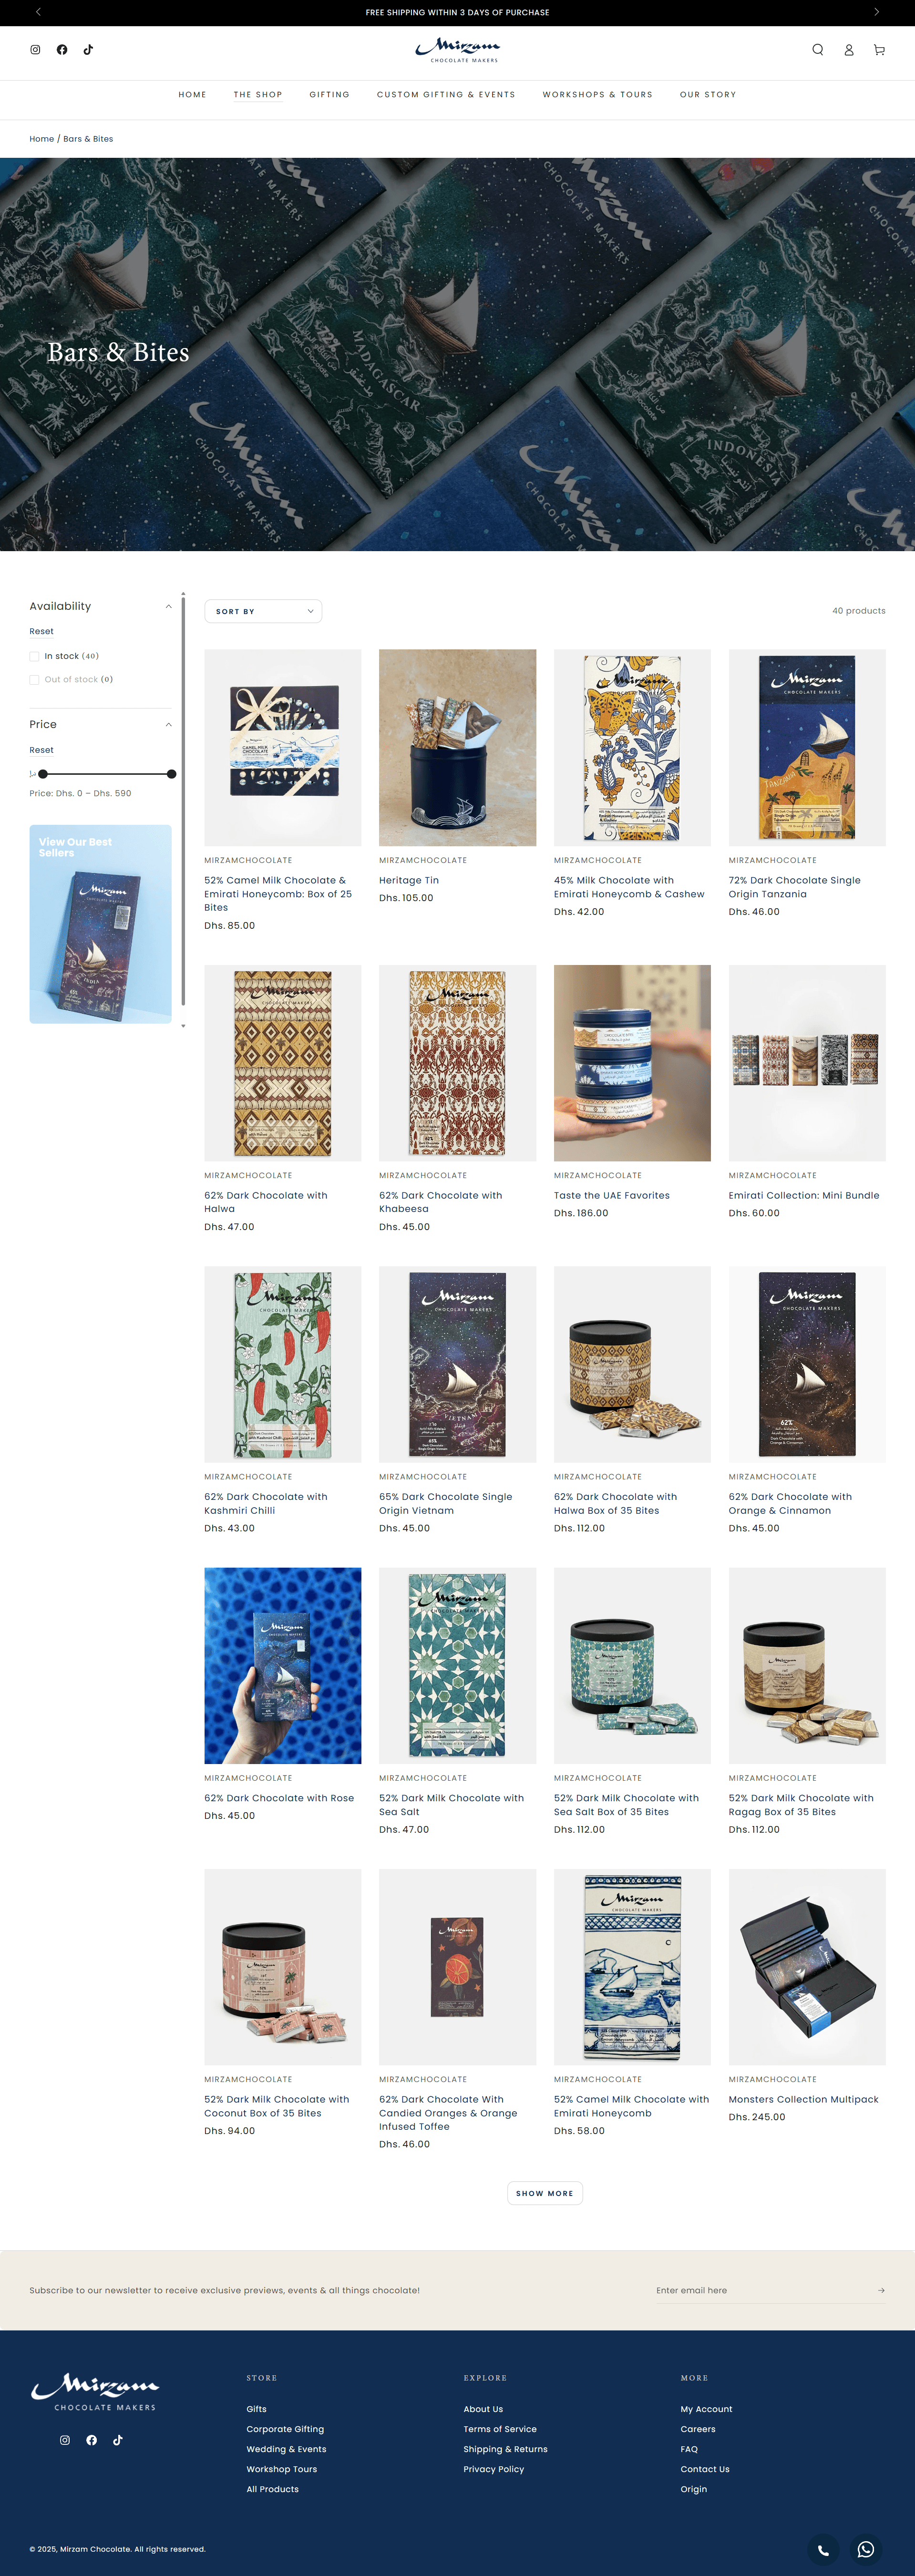Viewport: 915px width, 2576px height.
Task: Open the Sort By dropdown
Action: coord(263,611)
